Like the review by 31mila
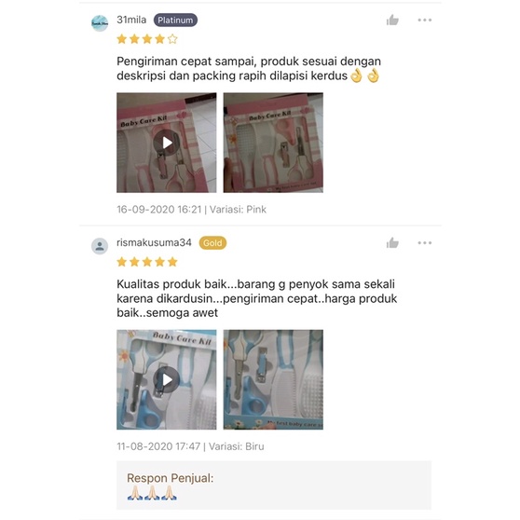 click(x=392, y=20)
